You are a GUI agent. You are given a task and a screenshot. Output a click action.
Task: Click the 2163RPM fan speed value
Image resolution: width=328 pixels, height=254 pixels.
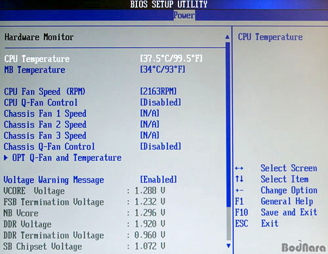[158, 91]
